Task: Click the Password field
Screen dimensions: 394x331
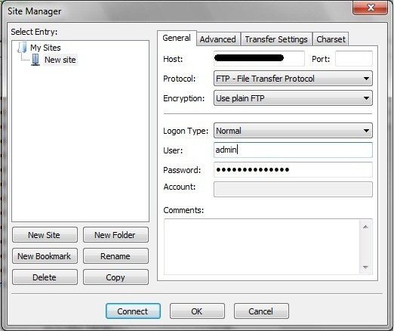Action: click(293, 169)
